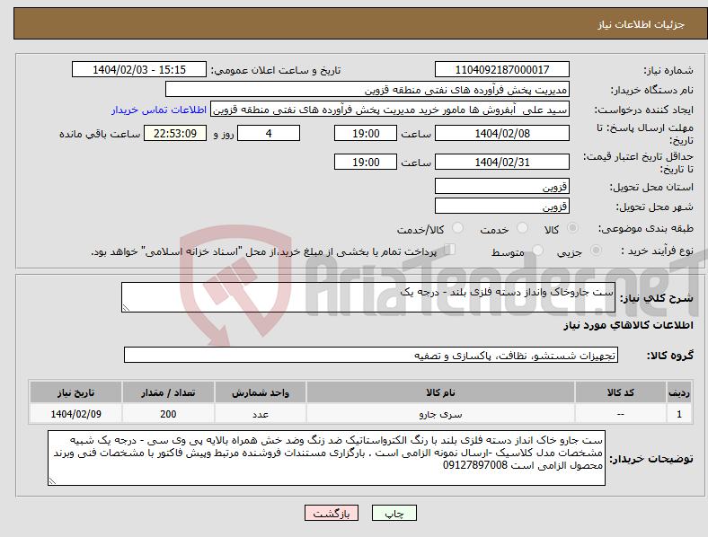Viewport: 708px width, 537px height.
Task: Select the کالا/خدمت radio button
Action: coord(458,228)
